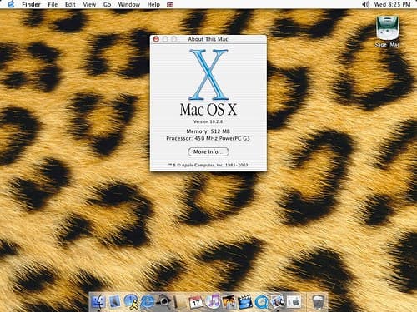
Task: Launch iTunes from the Dock
Action: 213,302
